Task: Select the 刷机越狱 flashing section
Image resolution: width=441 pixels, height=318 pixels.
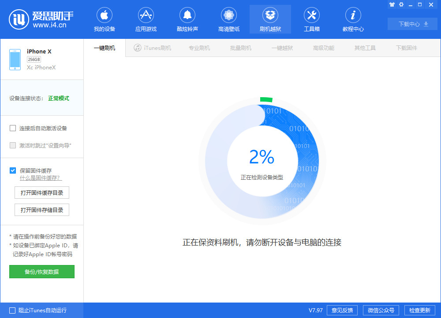Action: 270,19
